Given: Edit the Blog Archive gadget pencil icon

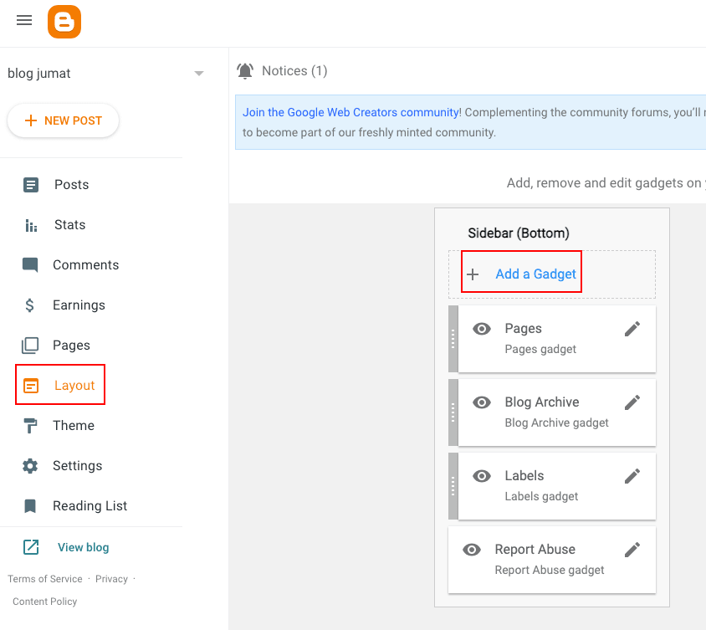Looking at the screenshot, I should pos(632,402).
